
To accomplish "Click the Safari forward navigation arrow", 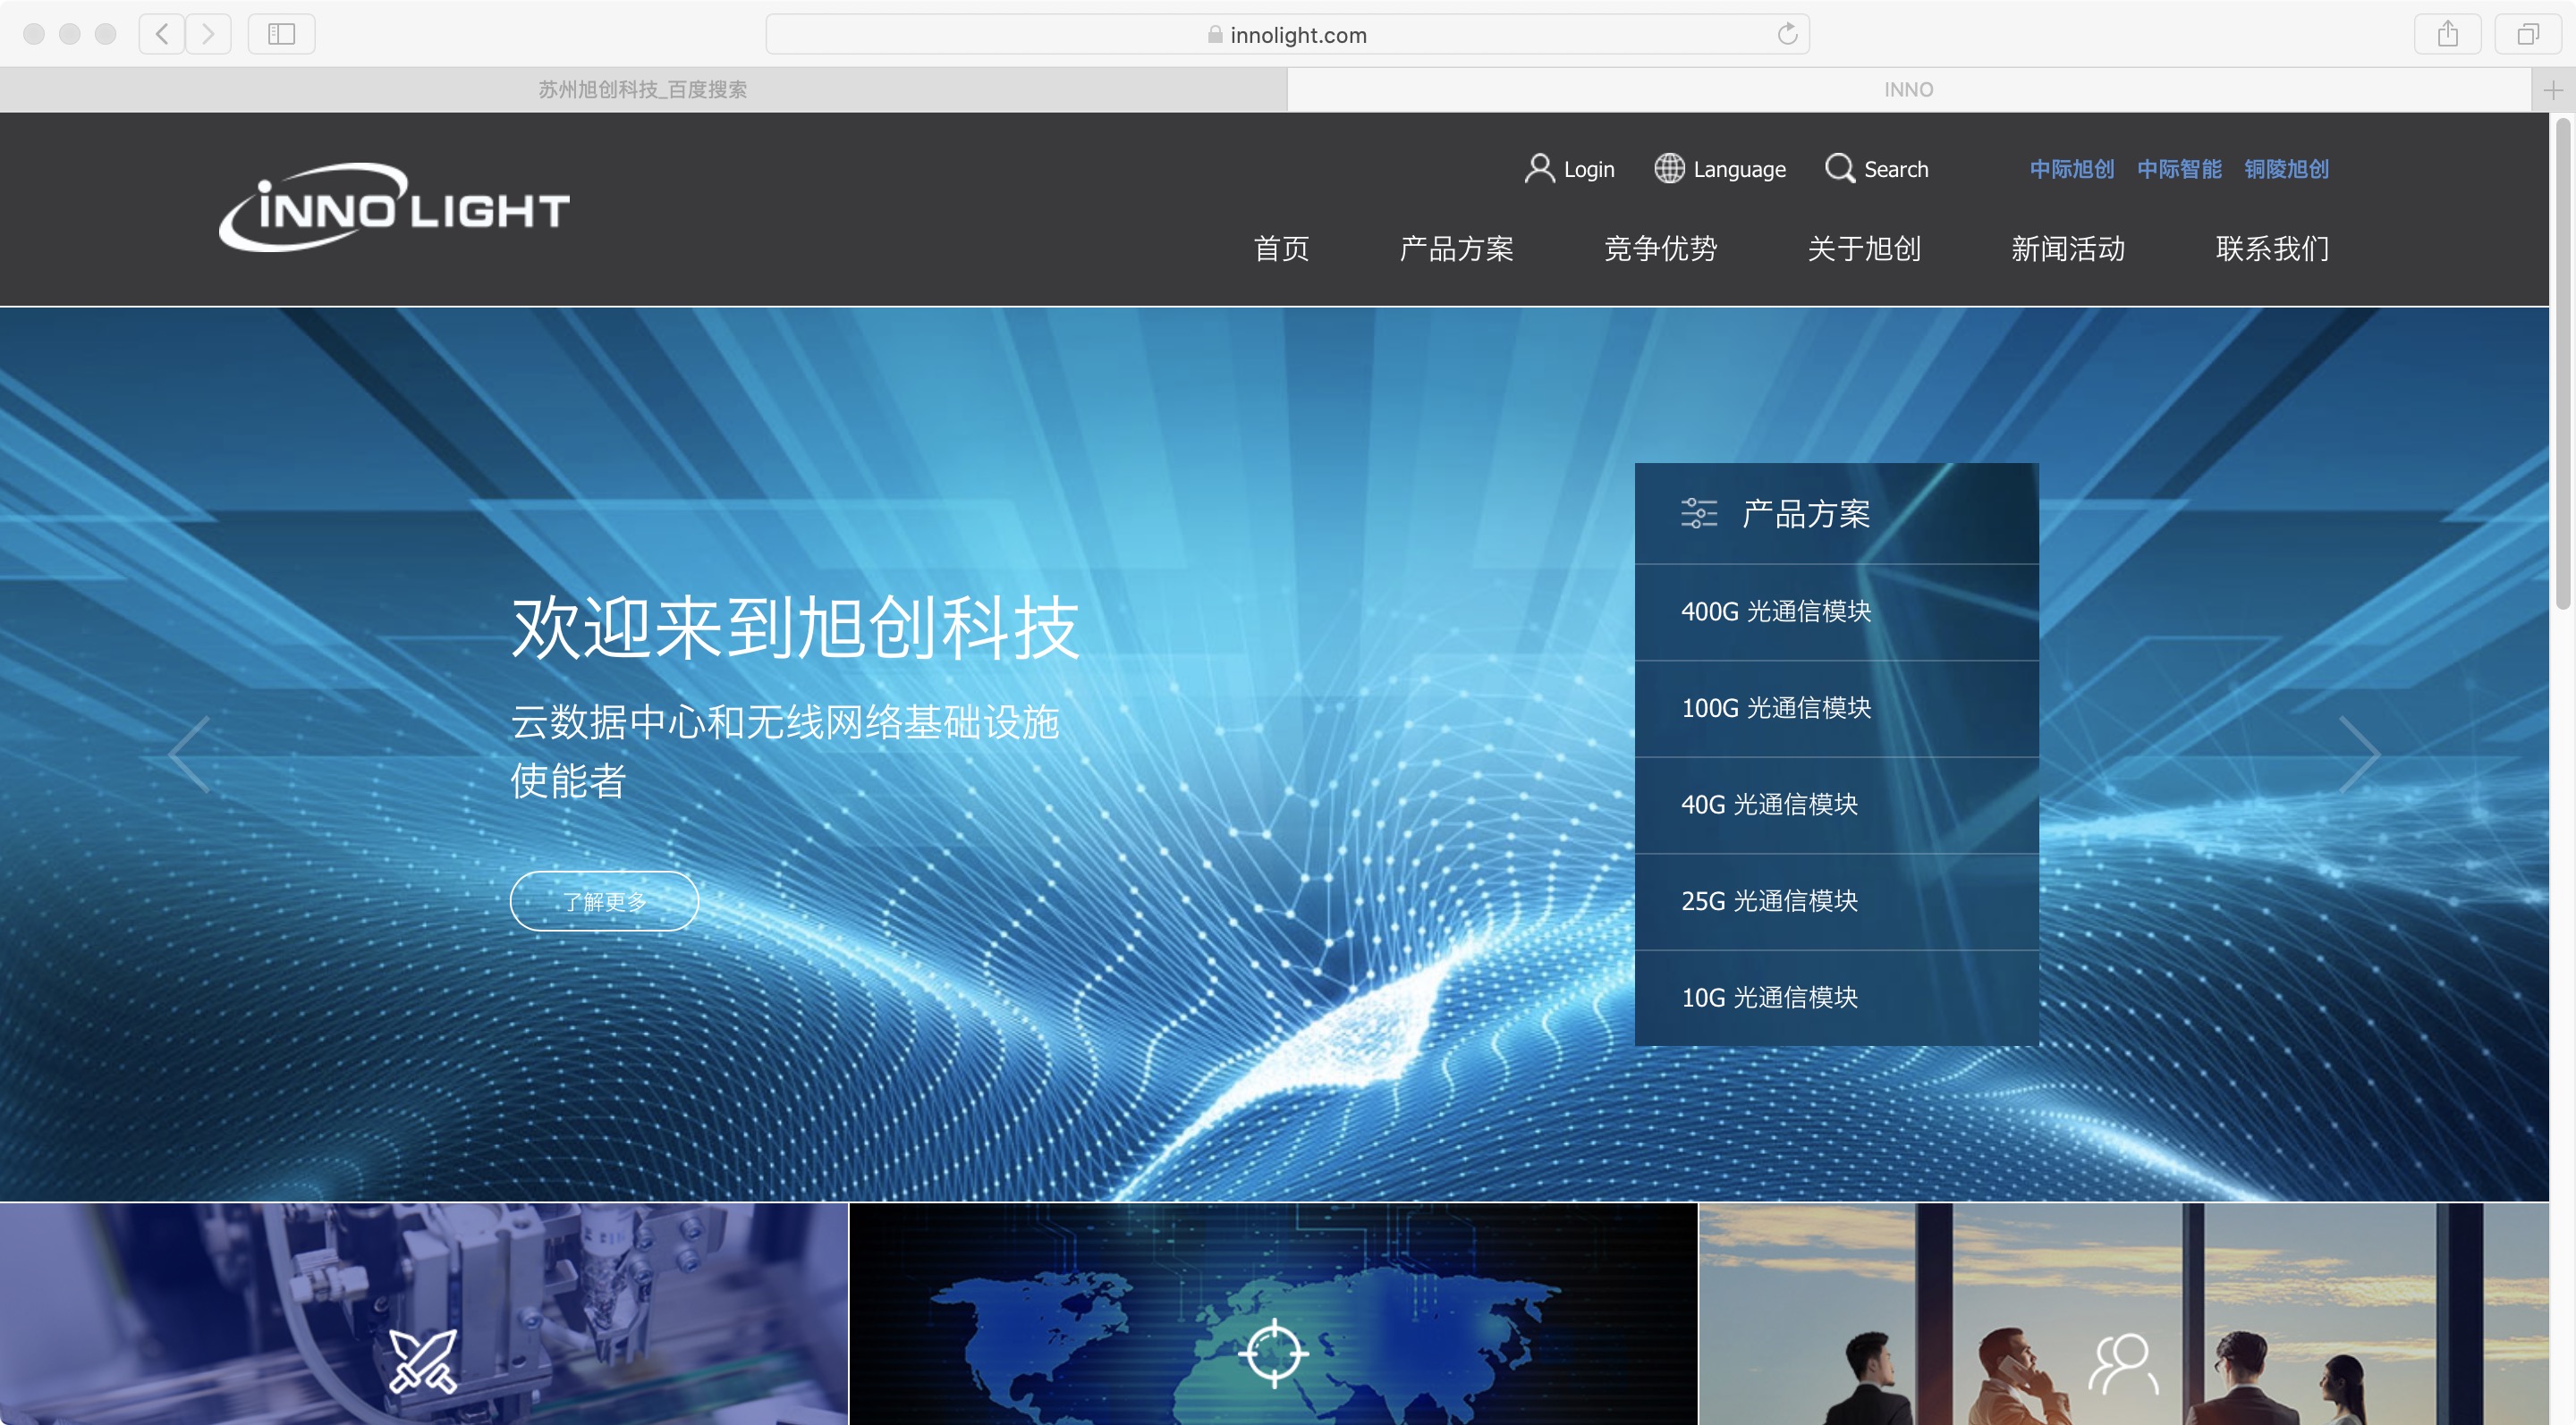I will tap(208, 34).
